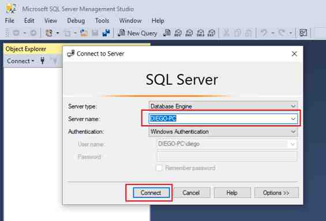Click the Analysis Services DMX Query icon
The width and height of the screenshot is (326, 221).
point(189,33)
